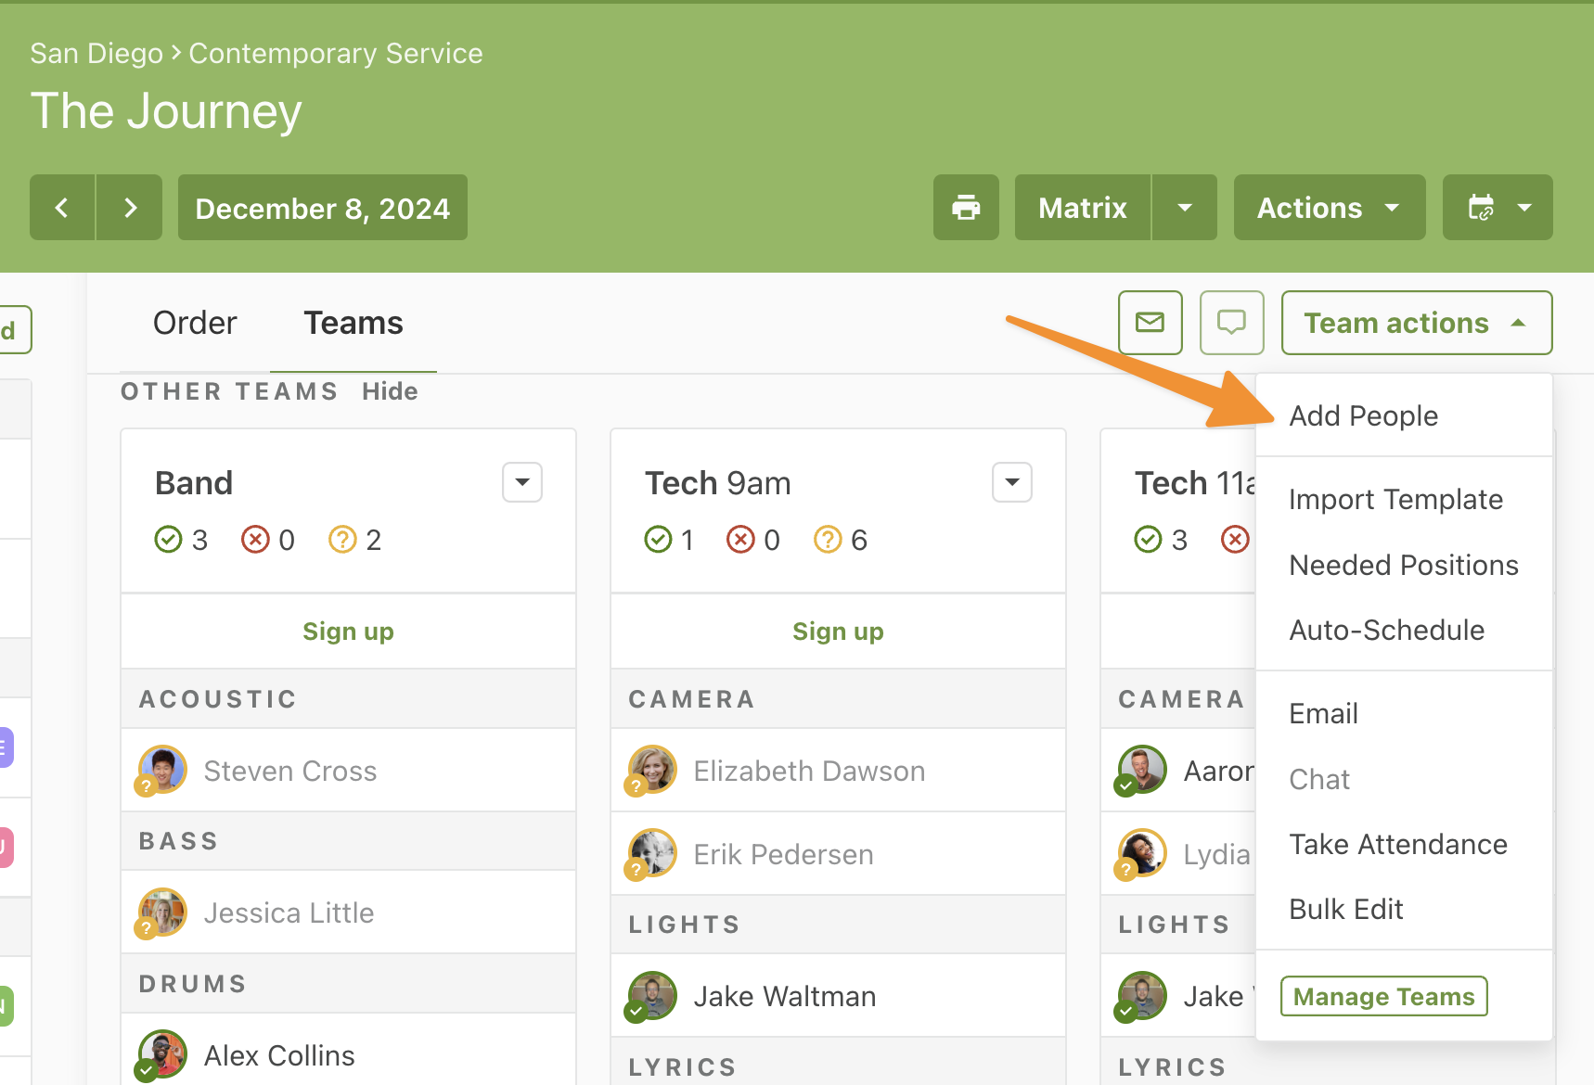
Task: Click the email envelope icon button
Action: point(1151,323)
